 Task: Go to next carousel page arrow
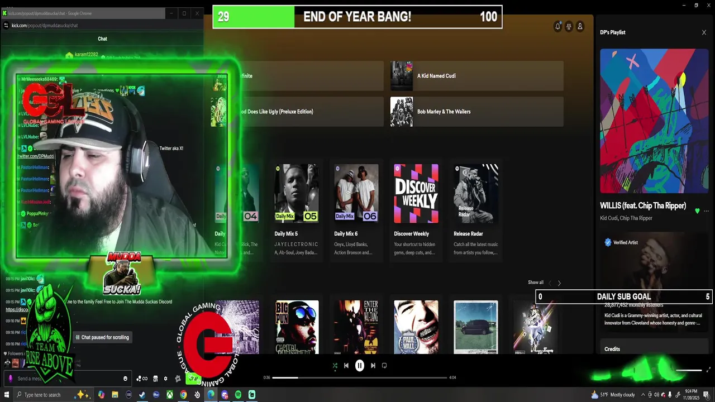[559, 283]
